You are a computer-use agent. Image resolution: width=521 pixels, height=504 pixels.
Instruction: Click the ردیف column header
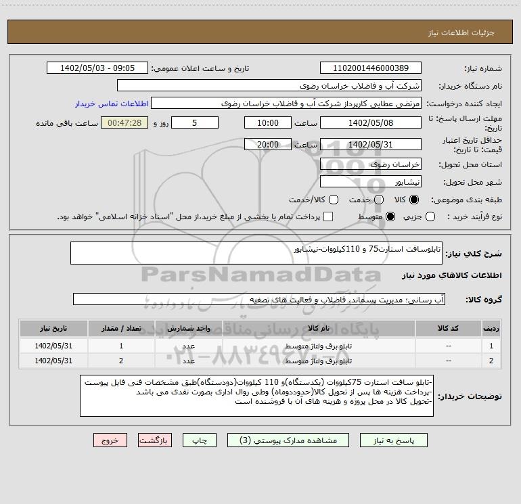491,328
